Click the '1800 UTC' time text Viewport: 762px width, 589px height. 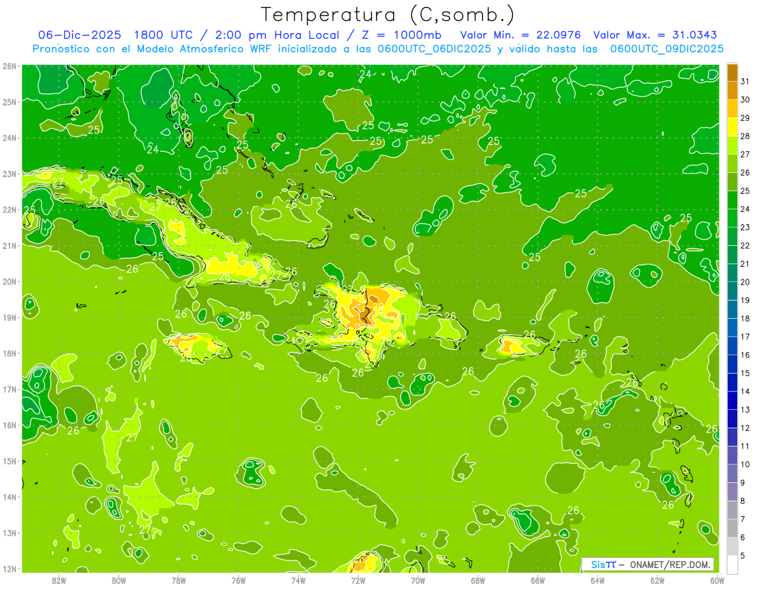click(164, 36)
